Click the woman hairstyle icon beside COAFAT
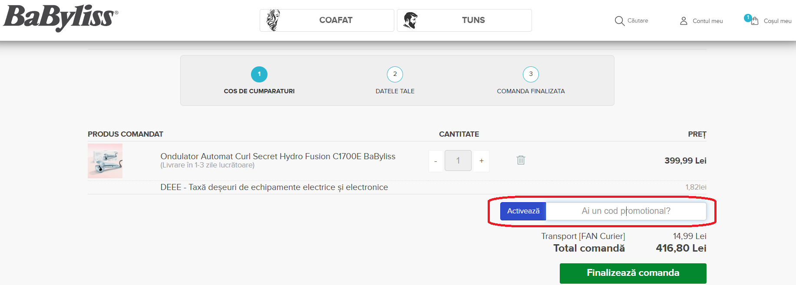 coord(273,20)
